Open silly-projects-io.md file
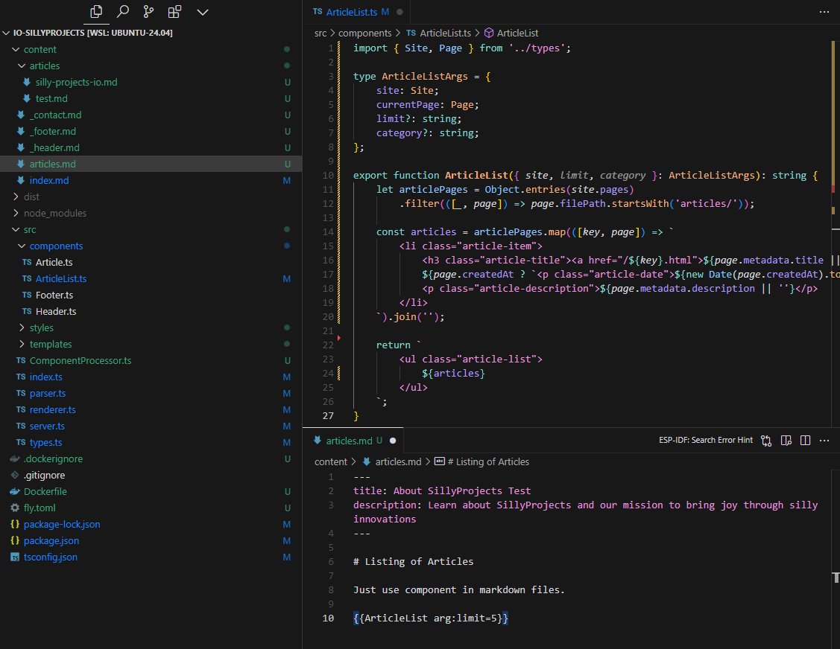Screen dimensions: 840x649 (151, 82)
